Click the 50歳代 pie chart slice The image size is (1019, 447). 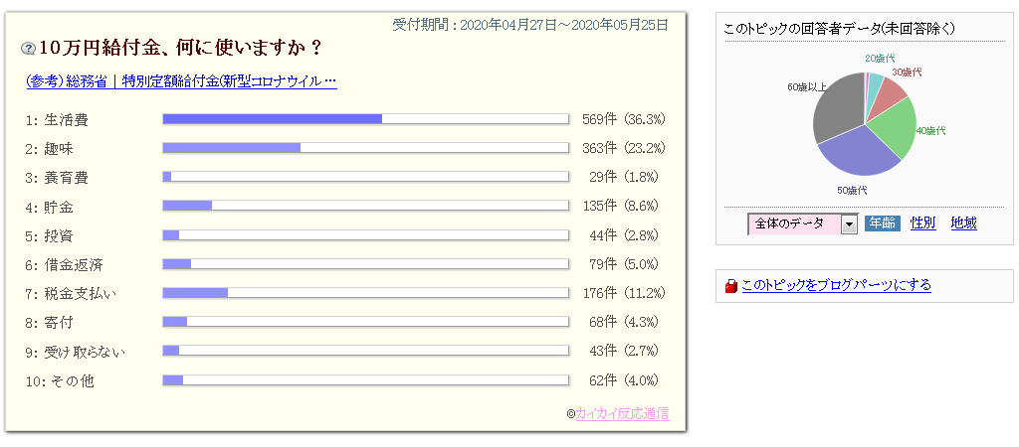pos(856,154)
